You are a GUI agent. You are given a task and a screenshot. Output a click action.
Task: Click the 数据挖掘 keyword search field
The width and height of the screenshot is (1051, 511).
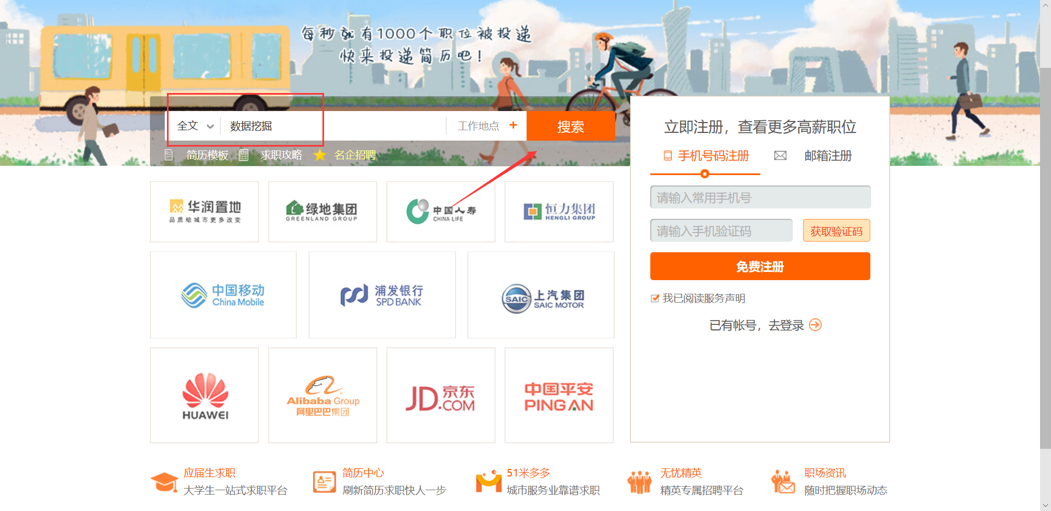pos(334,126)
